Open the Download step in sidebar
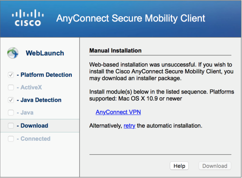242x178 pixels. pyautogui.click(x=40, y=126)
